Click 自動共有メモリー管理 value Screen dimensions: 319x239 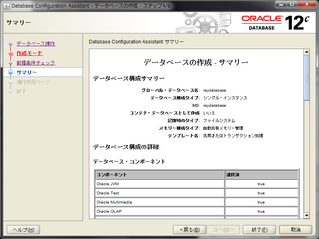tap(223, 128)
